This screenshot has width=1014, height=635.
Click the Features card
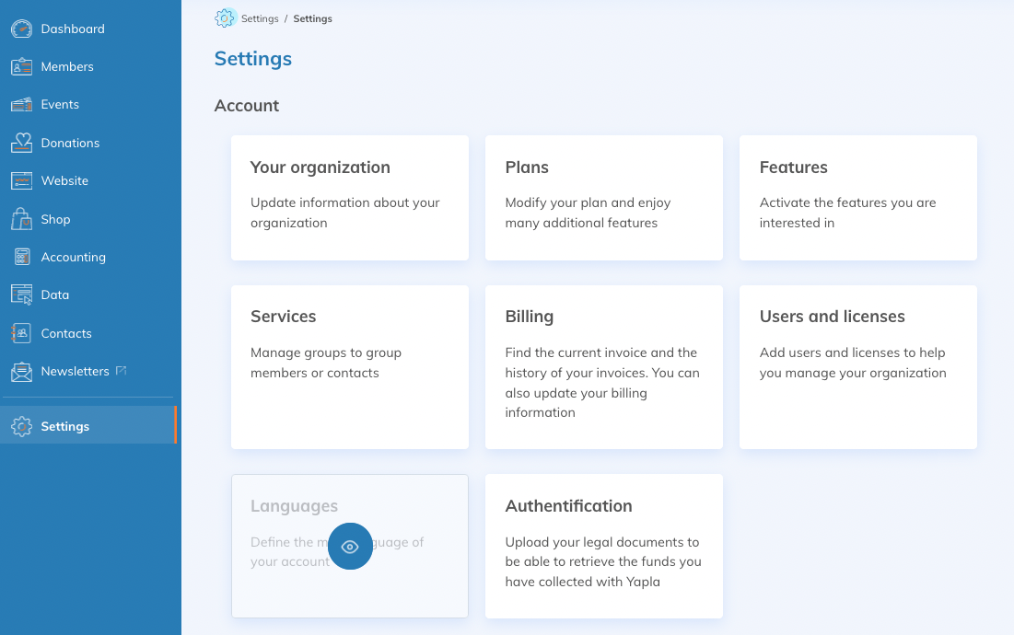[x=857, y=198]
